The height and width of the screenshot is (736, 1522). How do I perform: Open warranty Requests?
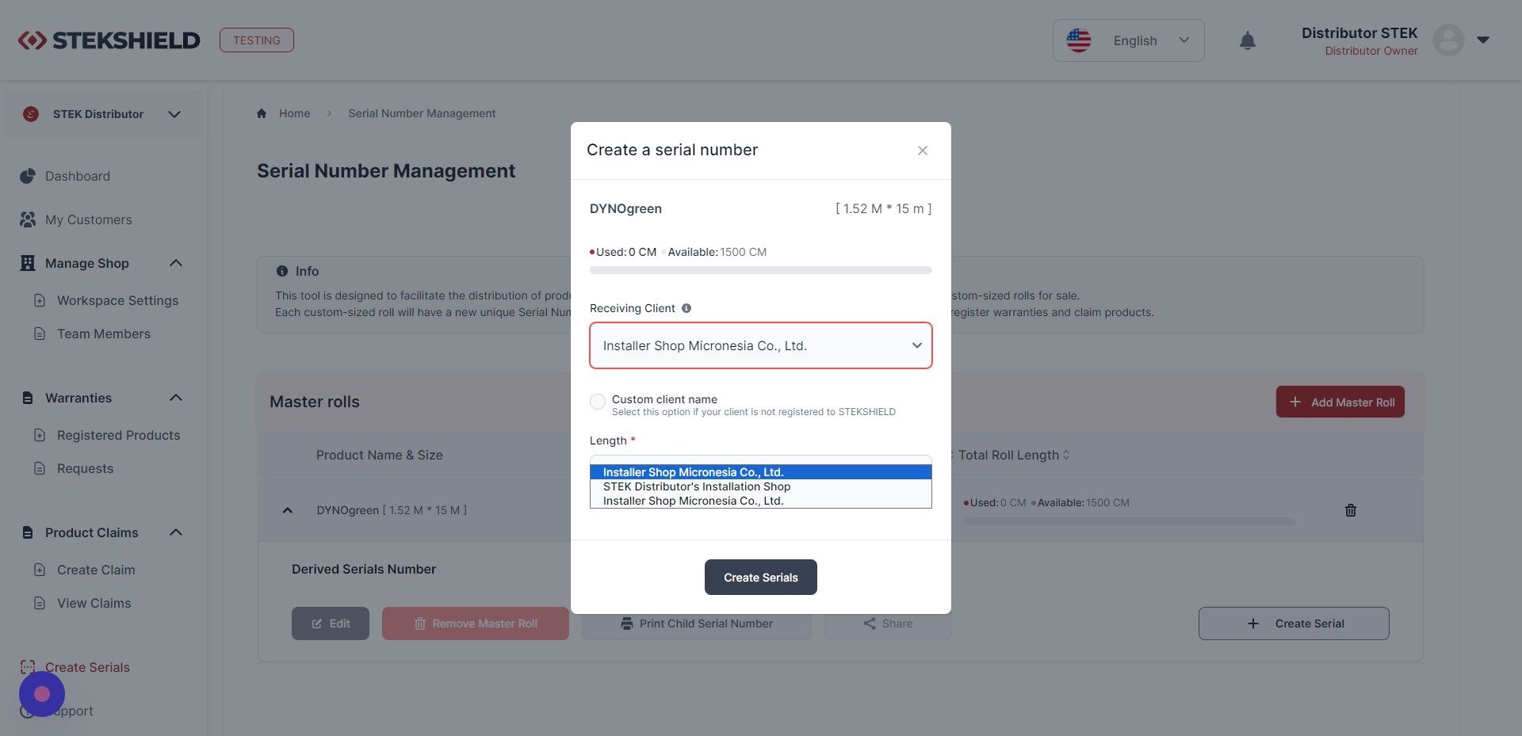point(85,468)
